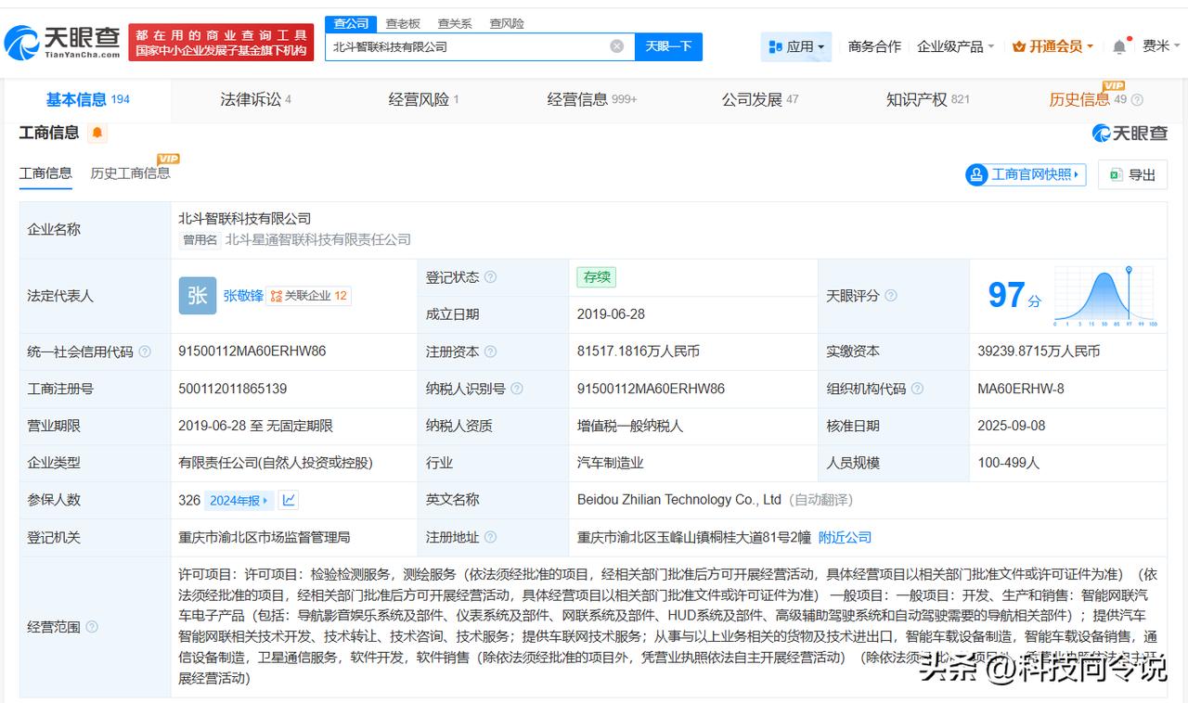The height and width of the screenshot is (703, 1188).
Task: Click the TianYanCha logo
Action: point(62,42)
